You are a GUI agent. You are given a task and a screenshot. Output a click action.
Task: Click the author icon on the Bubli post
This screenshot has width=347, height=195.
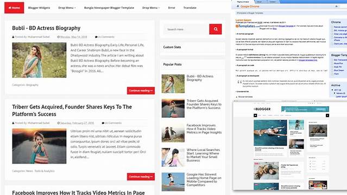coord(13,37)
